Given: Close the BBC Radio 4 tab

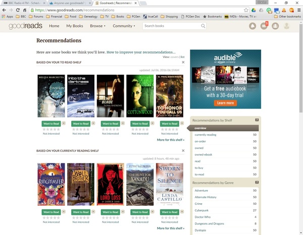Looking at the screenshot, I should [44, 3].
